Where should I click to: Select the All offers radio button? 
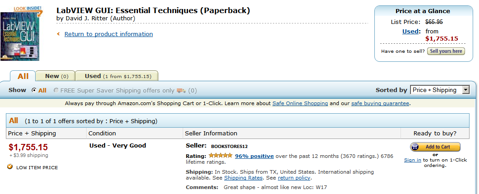pos(34,90)
